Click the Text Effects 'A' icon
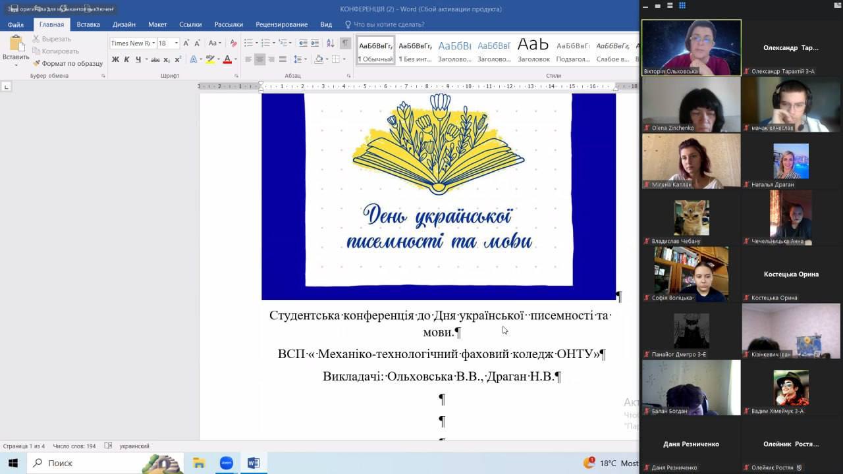The height and width of the screenshot is (474, 843). (194, 59)
